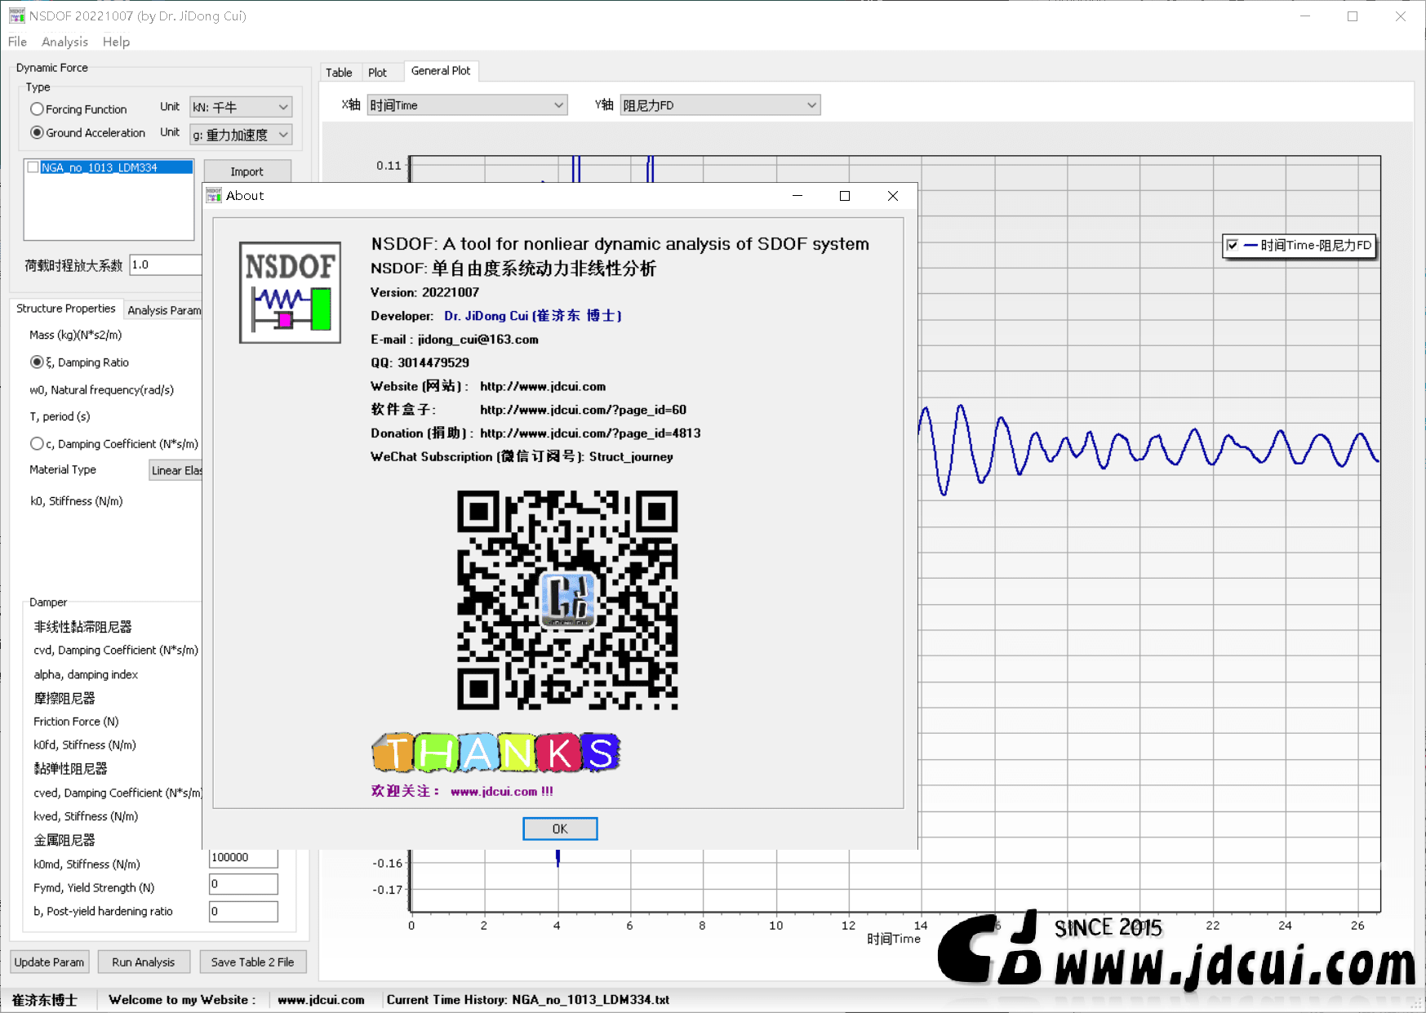The width and height of the screenshot is (1426, 1013).
Task: Open the g acceleration unit dropdown
Action: click(241, 135)
